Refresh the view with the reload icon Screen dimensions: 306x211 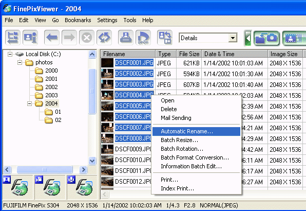104,37
